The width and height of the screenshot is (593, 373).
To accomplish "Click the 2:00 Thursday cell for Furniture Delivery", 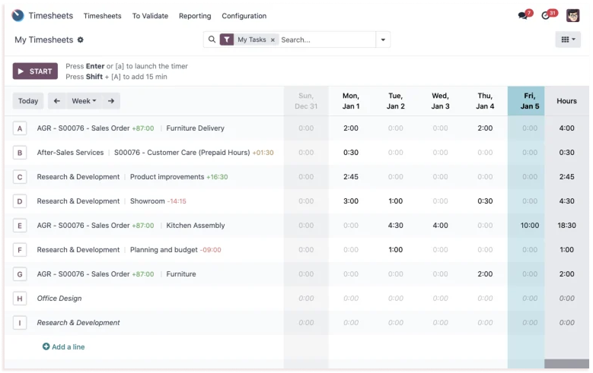I will [x=485, y=128].
